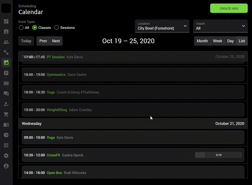
Task: Click the October 21, 2020 date label
Action: click(230, 124)
